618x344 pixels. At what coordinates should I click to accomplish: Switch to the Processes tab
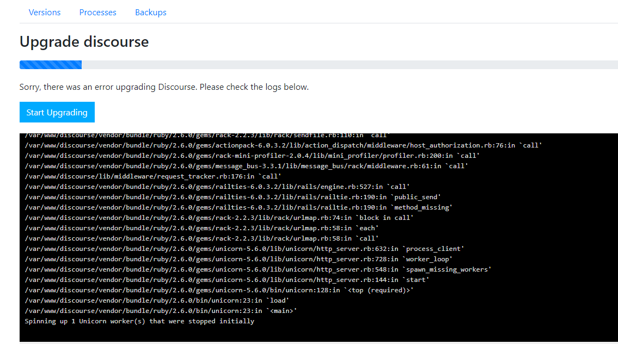pyautogui.click(x=98, y=12)
